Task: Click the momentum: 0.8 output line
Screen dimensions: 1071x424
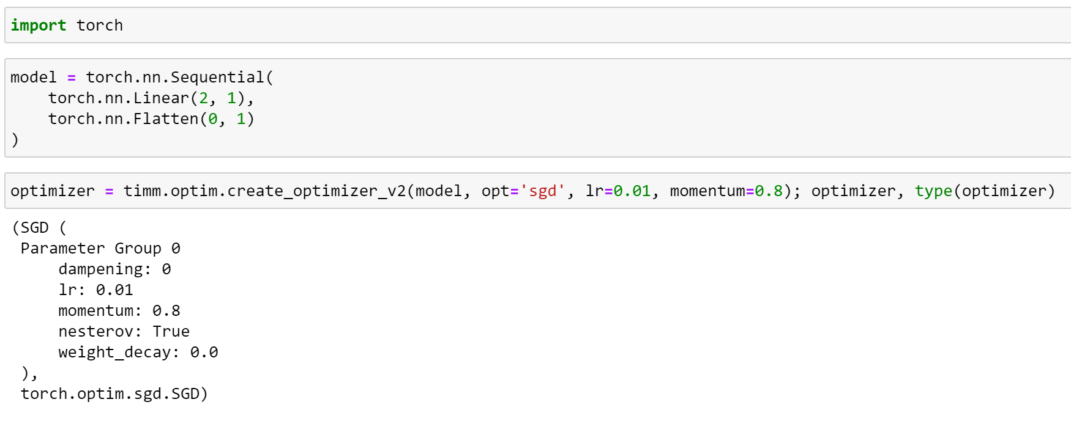Action: (x=119, y=311)
